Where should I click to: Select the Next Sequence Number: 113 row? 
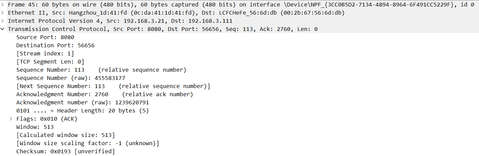113,86
